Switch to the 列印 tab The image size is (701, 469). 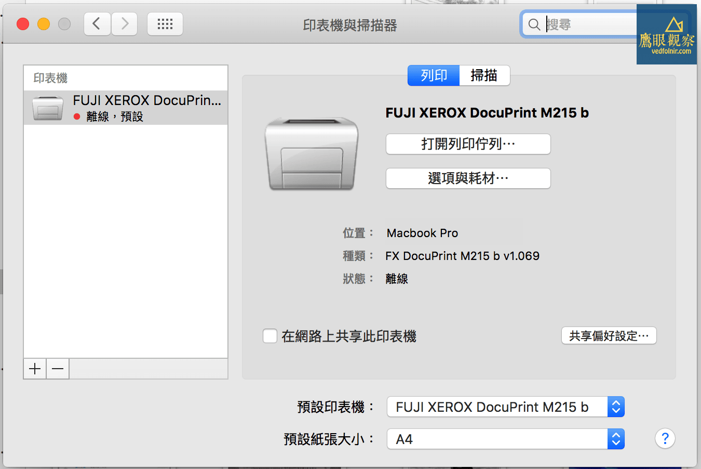tap(434, 75)
